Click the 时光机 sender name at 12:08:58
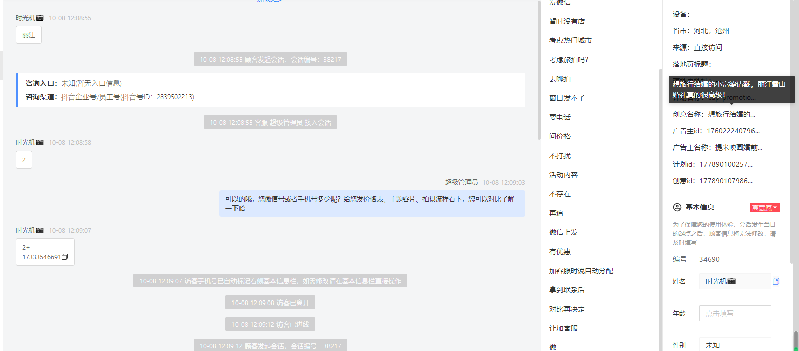The width and height of the screenshot is (799, 351). [x=30, y=142]
